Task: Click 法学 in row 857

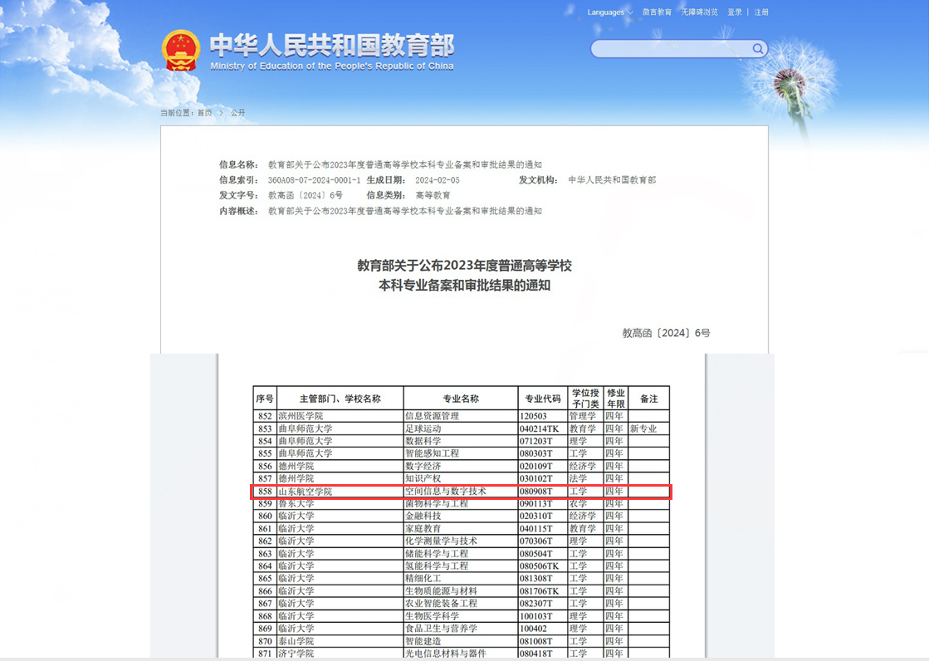Action: tap(579, 478)
